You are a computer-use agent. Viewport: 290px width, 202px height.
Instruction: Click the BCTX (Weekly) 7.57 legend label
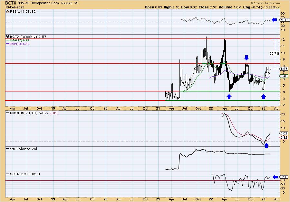[x=28, y=37]
